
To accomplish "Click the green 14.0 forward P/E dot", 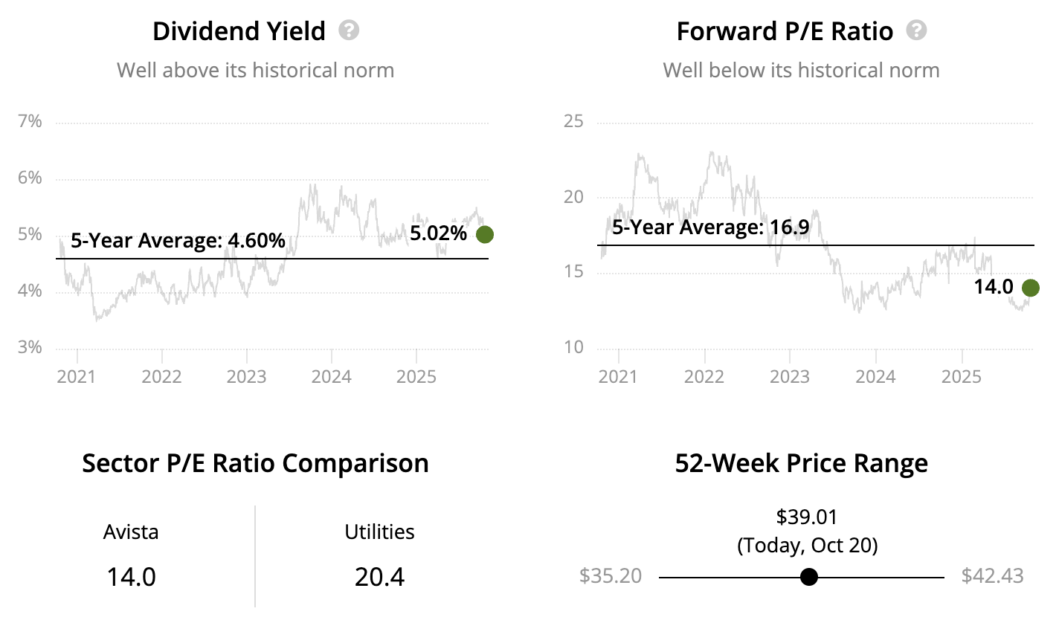I will pos(1030,288).
